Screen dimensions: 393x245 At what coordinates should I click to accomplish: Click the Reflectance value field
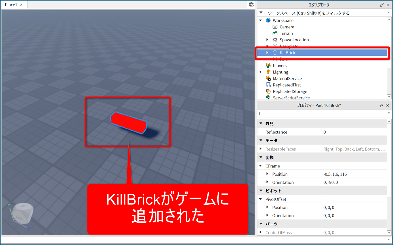354,132
